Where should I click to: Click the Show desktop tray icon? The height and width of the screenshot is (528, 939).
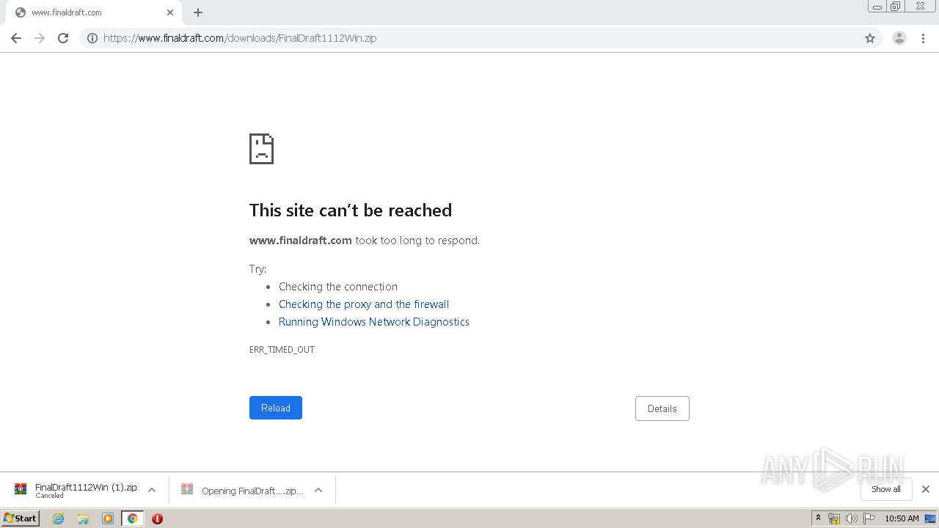[x=930, y=518]
